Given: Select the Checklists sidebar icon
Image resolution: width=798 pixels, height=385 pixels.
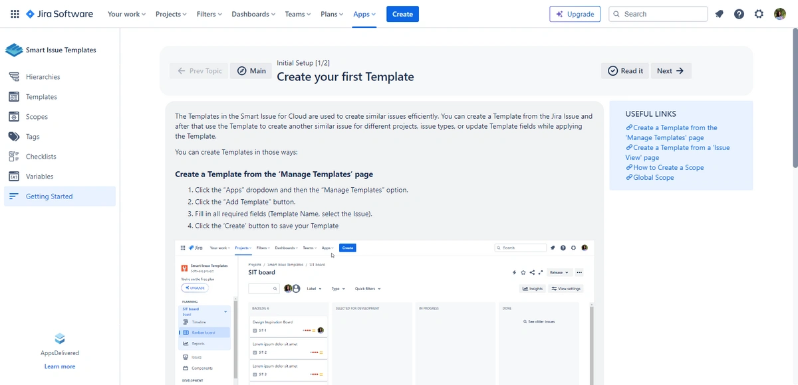Looking at the screenshot, I should coord(14,157).
